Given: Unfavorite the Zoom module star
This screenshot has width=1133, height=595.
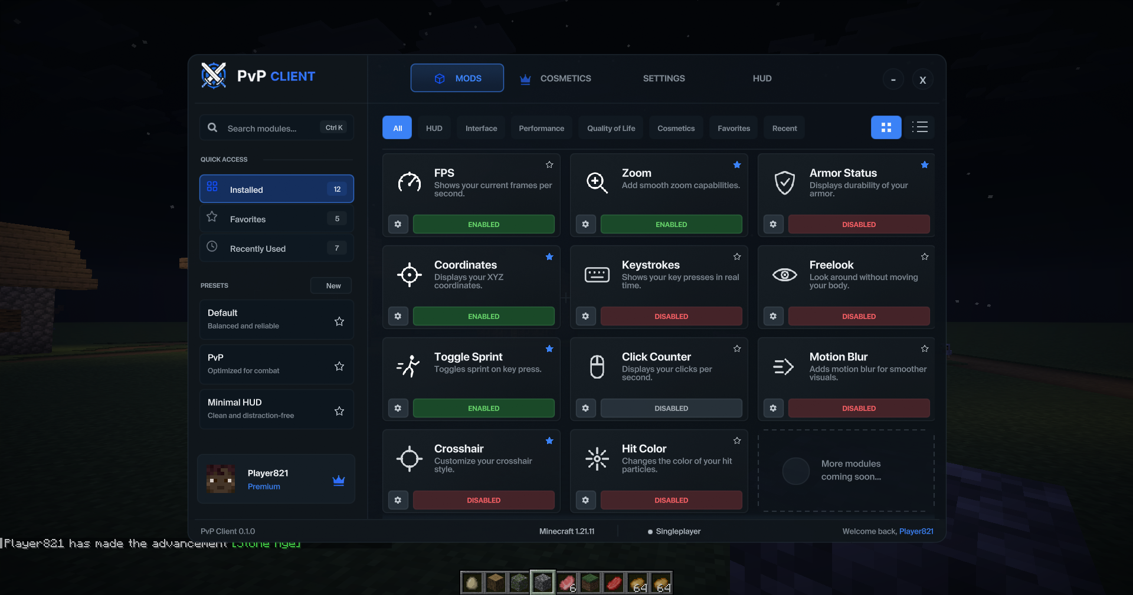Looking at the screenshot, I should [x=737, y=165].
